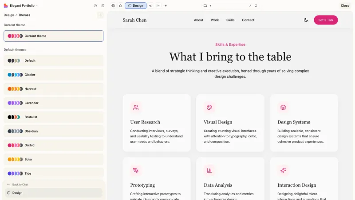Apply the Glacier theme

coord(53,75)
